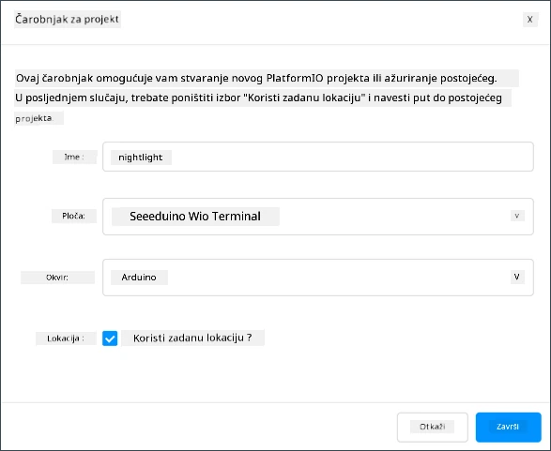The height and width of the screenshot is (451, 551).
Task: Open the Ploča board combo box
Action: tap(318, 217)
